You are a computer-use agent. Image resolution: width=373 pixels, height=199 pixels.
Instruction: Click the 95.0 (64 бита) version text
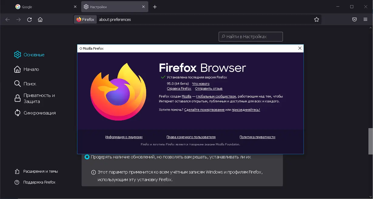click(x=178, y=84)
